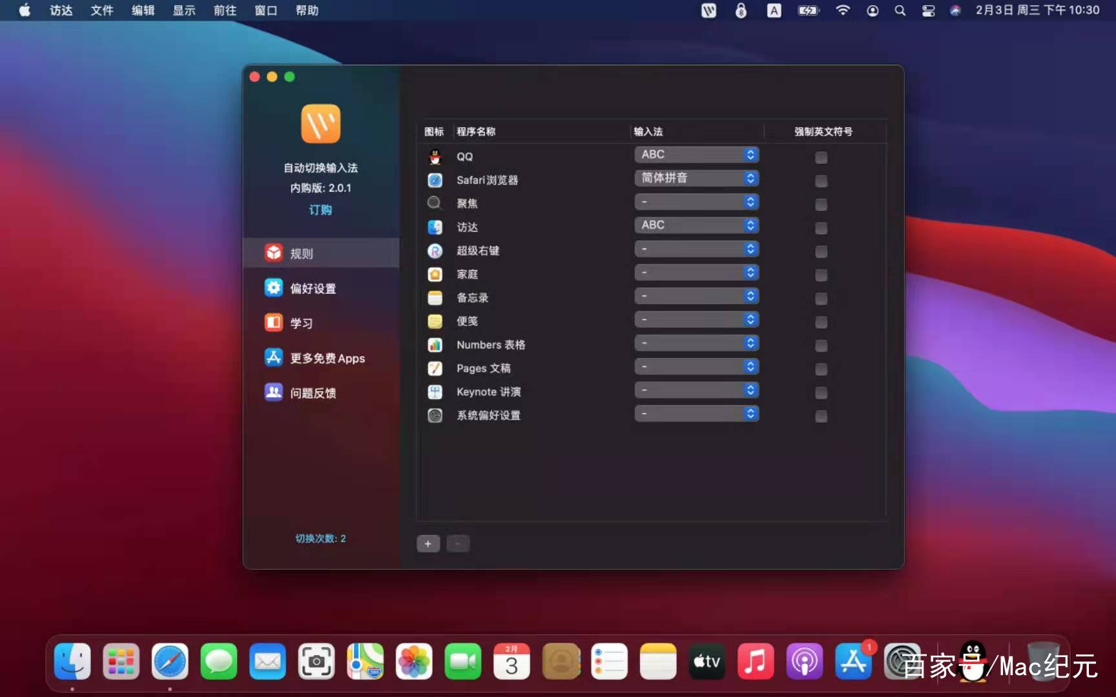This screenshot has width=1116, height=697.
Task: Open Spotlight search from the menu bar
Action: tap(900, 10)
